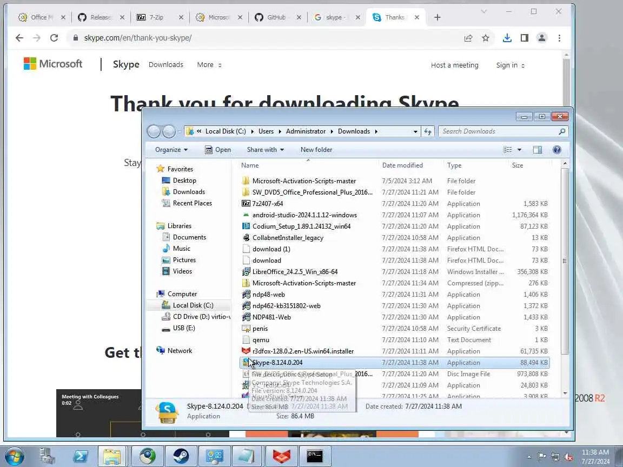Viewport: 623px width, 467px height.
Task: Select Network in navigation pane
Action: click(180, 351)
